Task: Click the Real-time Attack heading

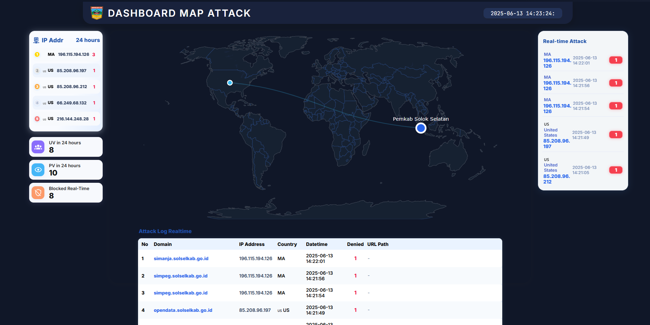Action: 565,41
